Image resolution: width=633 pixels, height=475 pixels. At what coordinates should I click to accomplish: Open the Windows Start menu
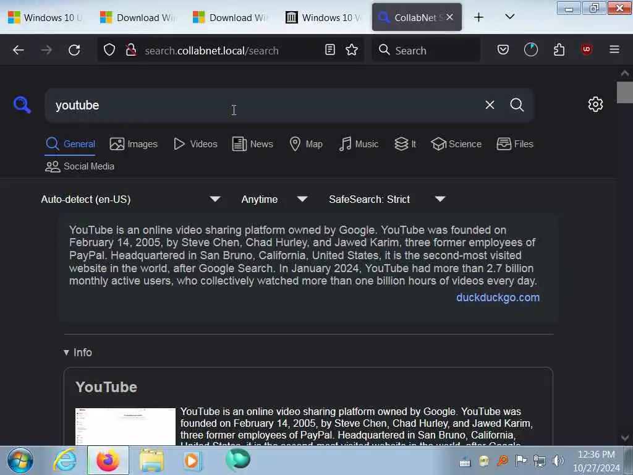click(20, 460)
